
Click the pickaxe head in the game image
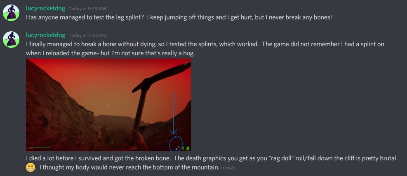tap(162, 77)
